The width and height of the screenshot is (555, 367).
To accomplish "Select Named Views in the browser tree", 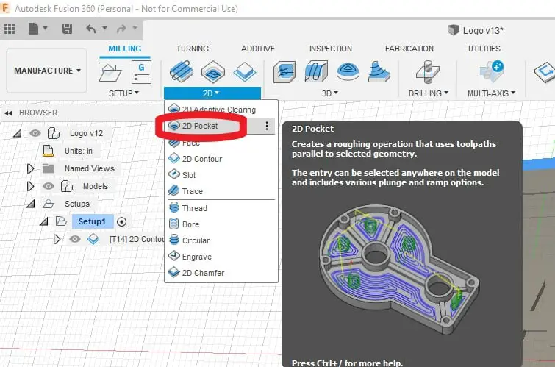I will tap(89, 168).
